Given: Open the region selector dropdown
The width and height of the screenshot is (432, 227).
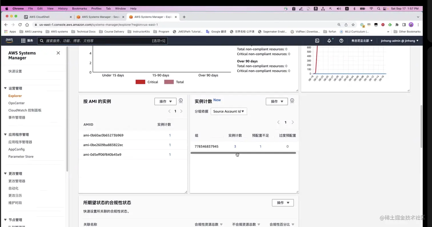Looking at the screenshot, I should coord(362,41).
